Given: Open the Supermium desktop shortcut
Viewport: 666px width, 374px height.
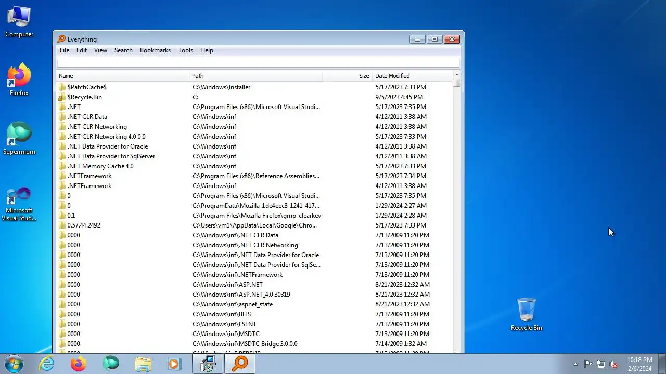Looking at the screenshot, I should [19, 138].
